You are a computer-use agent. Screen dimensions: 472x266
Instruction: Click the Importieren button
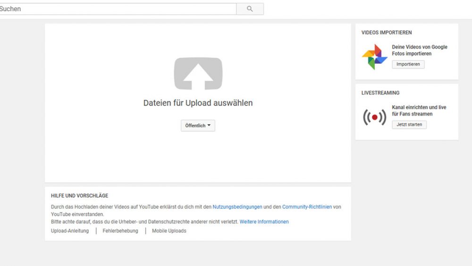[x=408, y=64]
